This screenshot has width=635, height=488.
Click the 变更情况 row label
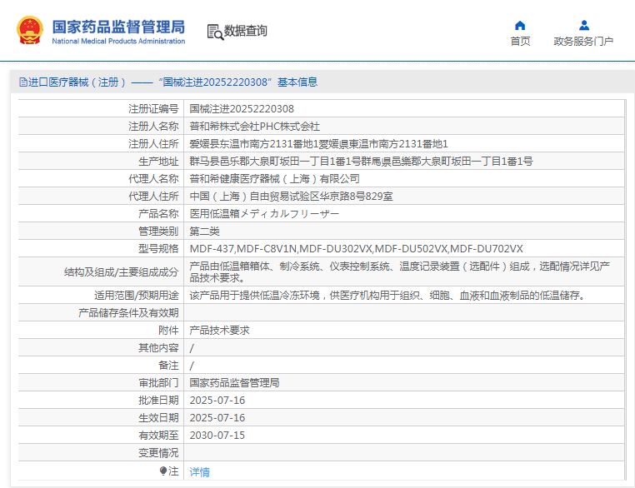coord(158,453)
